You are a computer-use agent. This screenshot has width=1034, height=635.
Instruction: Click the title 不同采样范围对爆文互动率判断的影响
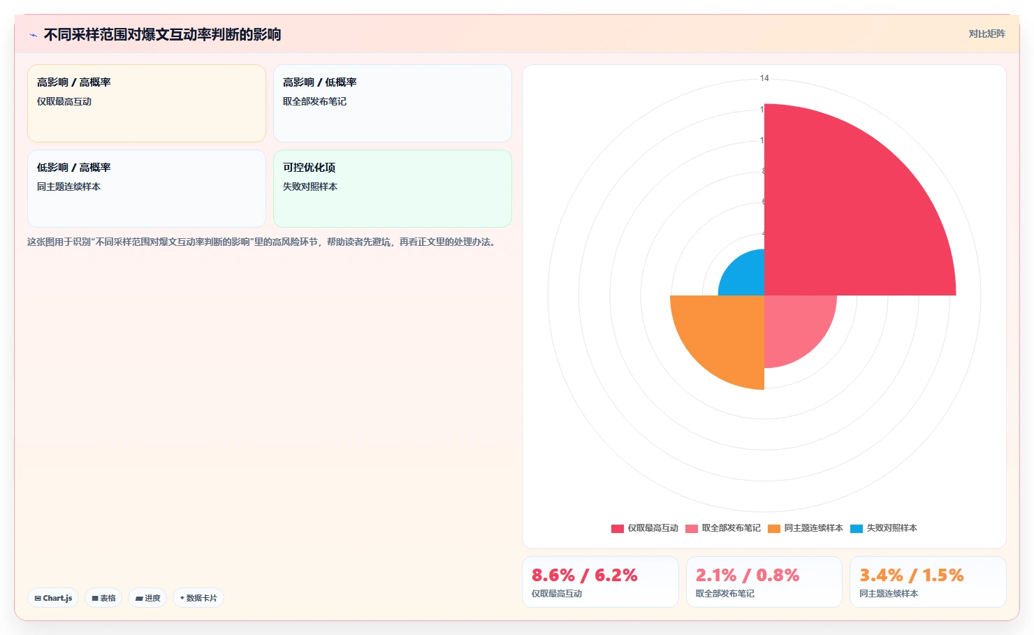tap(162, 34)
